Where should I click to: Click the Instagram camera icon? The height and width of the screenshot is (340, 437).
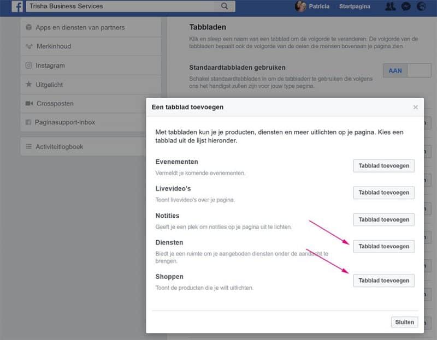[29, 65]
